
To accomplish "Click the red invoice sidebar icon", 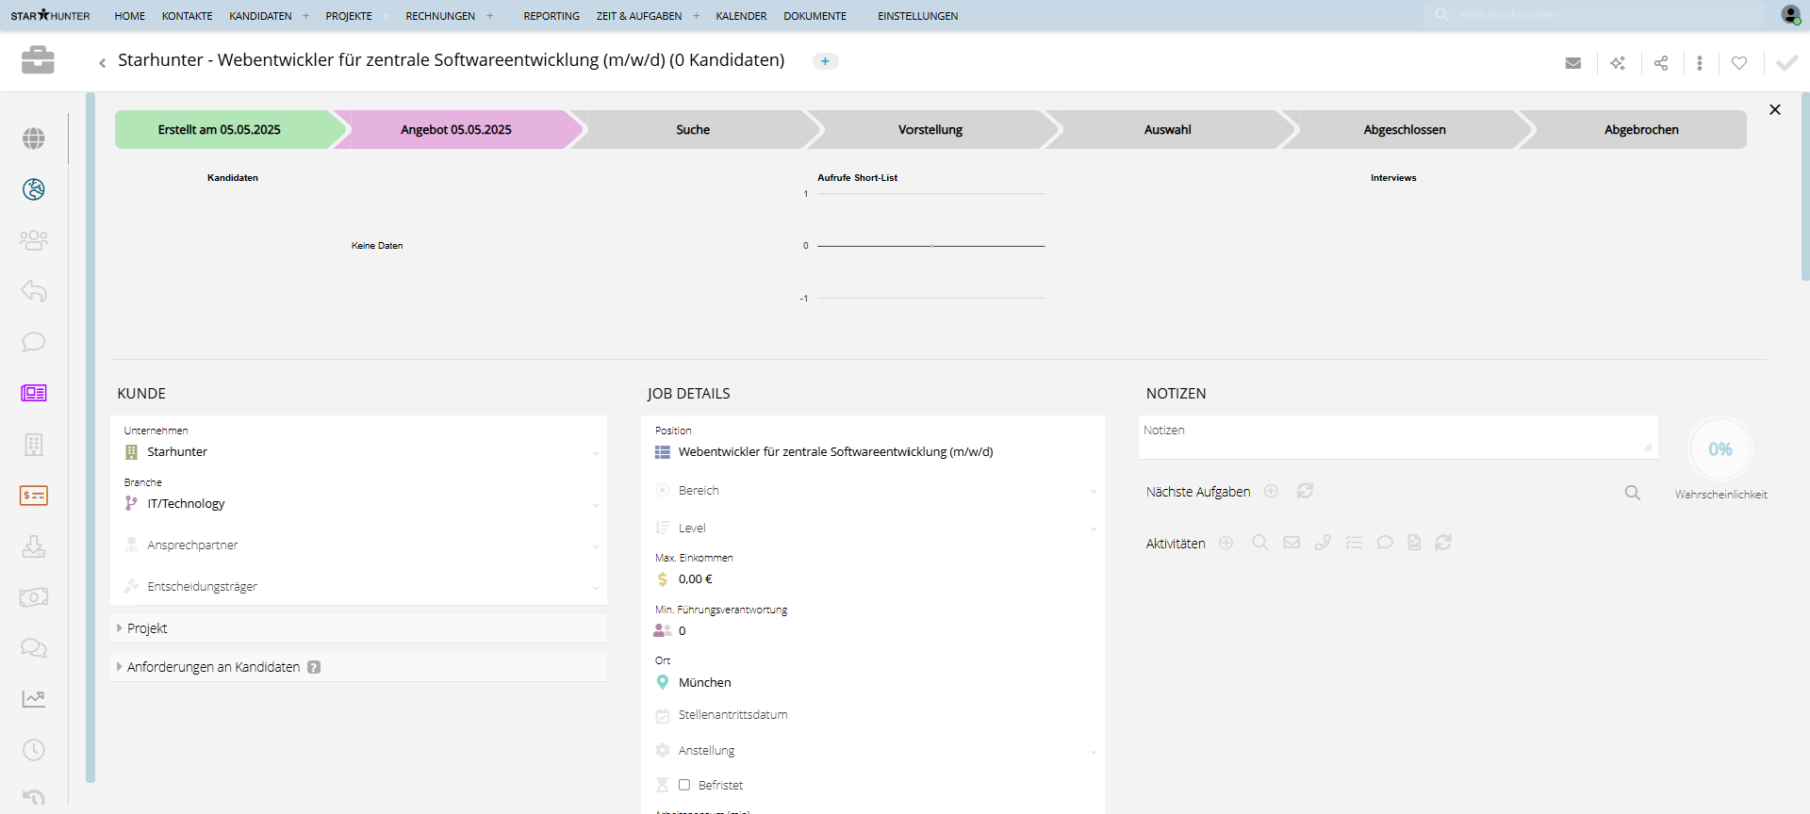I will click(34, 496).
